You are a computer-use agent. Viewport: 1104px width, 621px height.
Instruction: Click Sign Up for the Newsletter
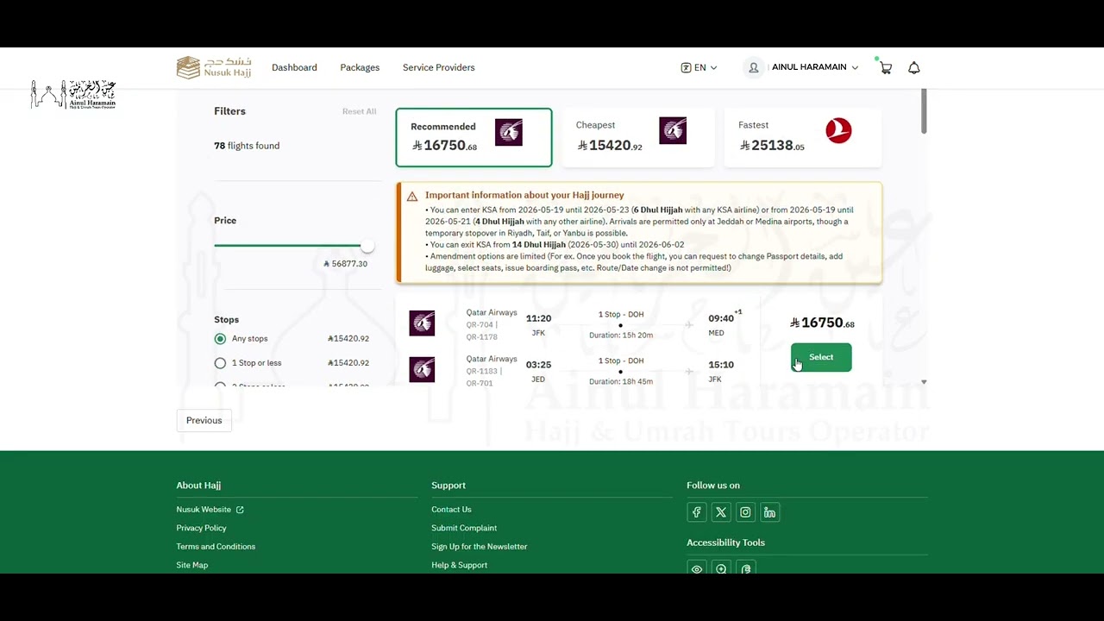coord(480,547)
